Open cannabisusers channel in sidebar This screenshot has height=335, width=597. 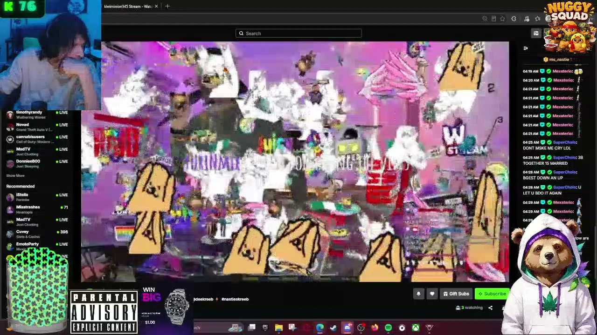[x=38, y=139]
